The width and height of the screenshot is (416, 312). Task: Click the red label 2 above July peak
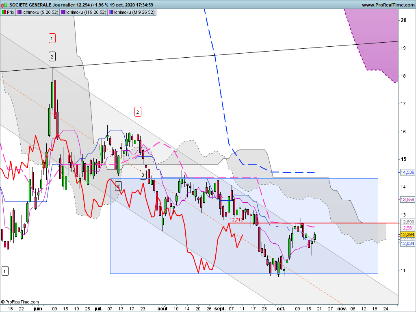click(137, 112)
